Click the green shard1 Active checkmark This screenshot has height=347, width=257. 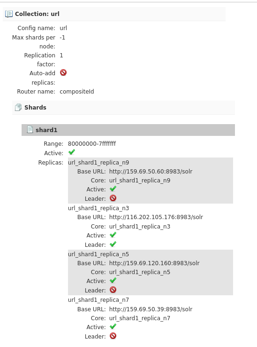[72, 152]
